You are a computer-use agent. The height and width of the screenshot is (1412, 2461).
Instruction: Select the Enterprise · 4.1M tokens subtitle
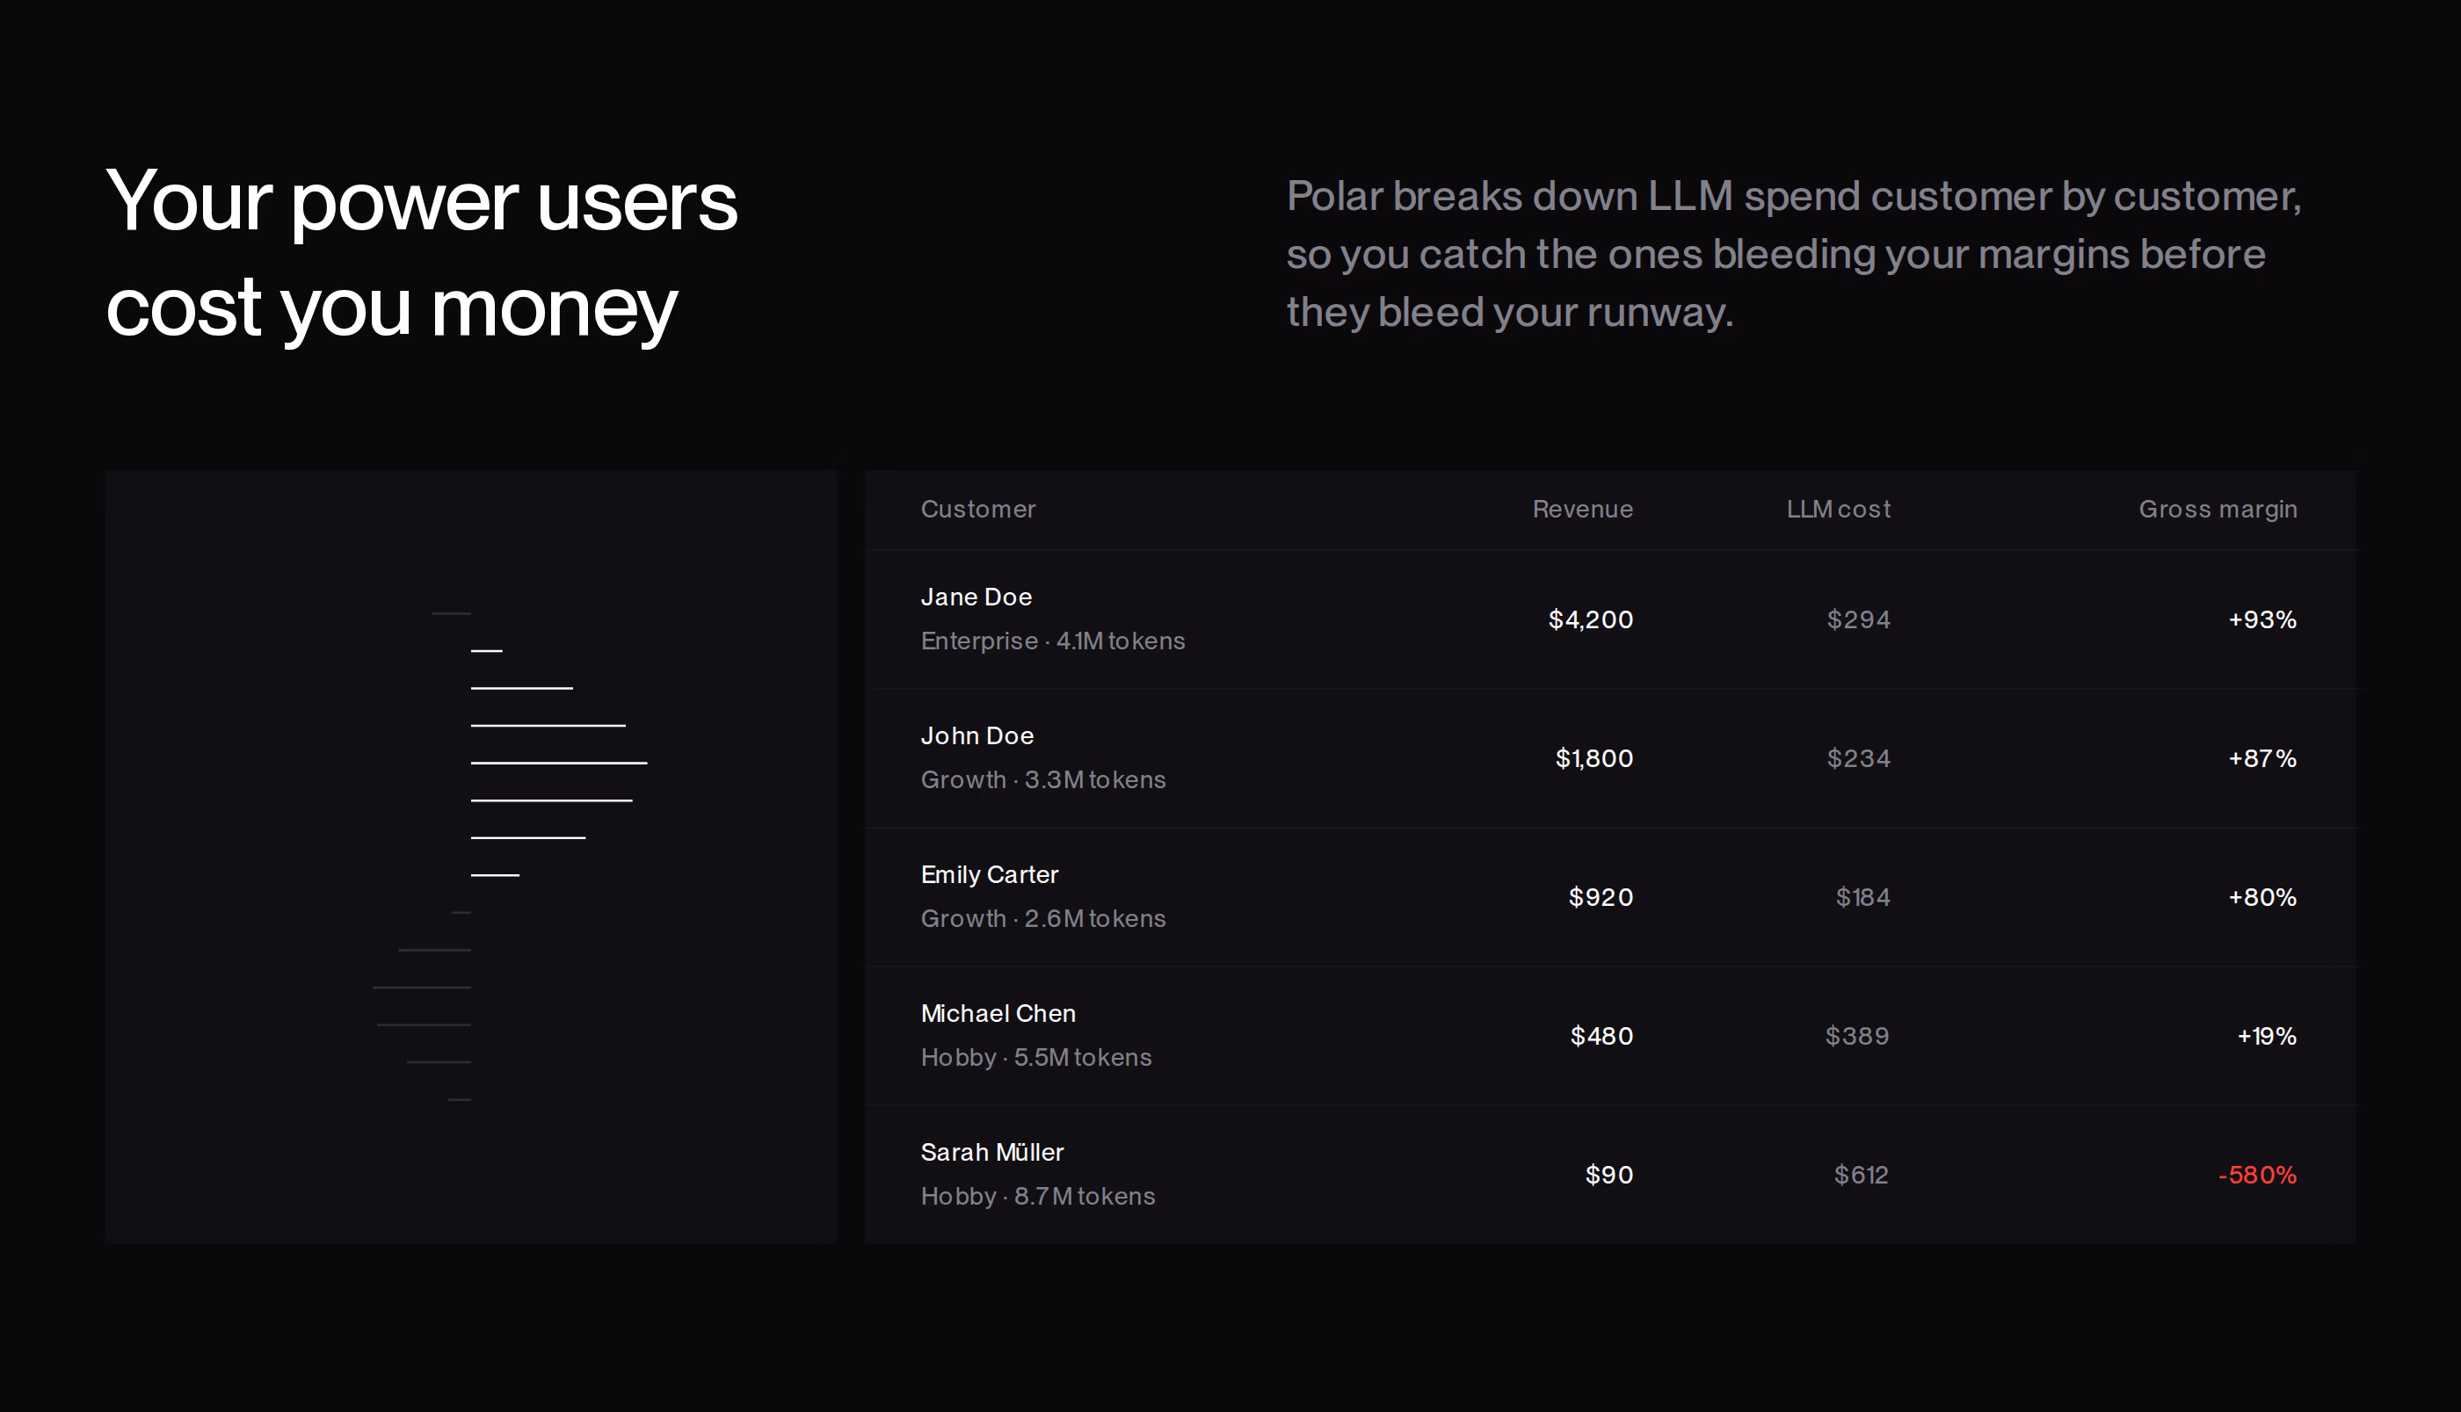[1052, 641]
